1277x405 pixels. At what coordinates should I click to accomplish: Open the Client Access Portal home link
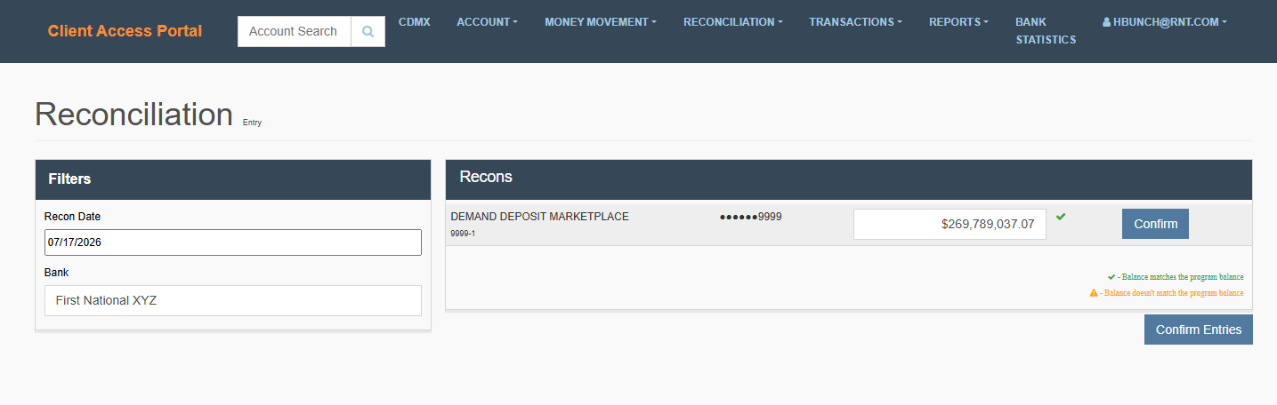pyautogui.click(x=125, y=31)
